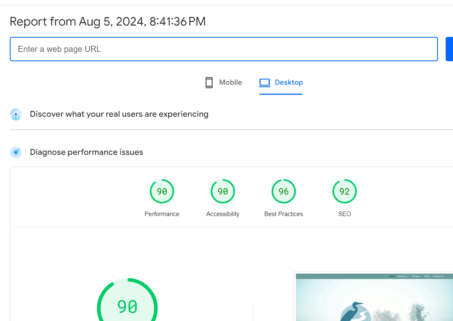Image resolution: width=453 pixels, height=321 pixels.
Task: Click the web page URL input field
Action: [x=224, y=49]
